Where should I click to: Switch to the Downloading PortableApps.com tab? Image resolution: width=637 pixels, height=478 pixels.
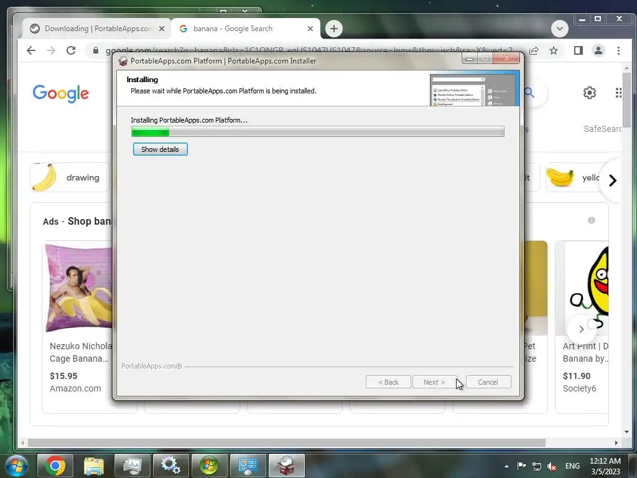[98, 29]
